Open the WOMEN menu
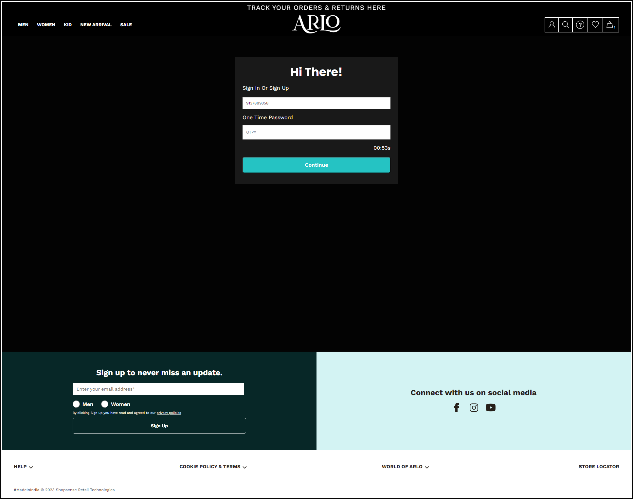633x499 pixels. coord(46,25)
